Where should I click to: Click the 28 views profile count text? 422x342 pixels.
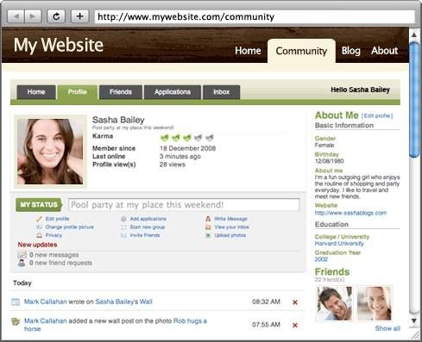[x=173, y=165]
